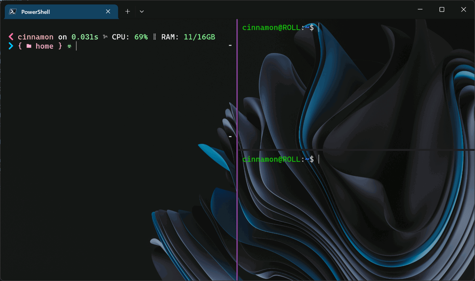Maximize the terminal window
The image size is (475, 281).
(x=442, y=9)
